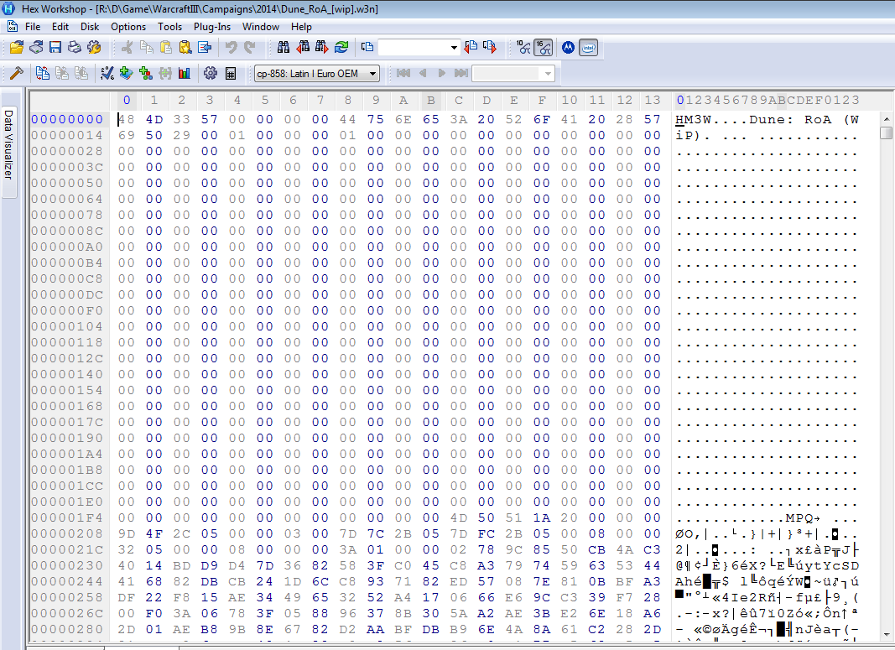Click the 'HM3W' text in the ASCII pane
This screenshot has height=650, width=895.
pyautogui.click(x=694, y=119)
